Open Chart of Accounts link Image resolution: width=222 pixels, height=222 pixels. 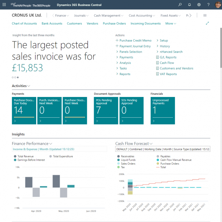click(x=24, y=24)
